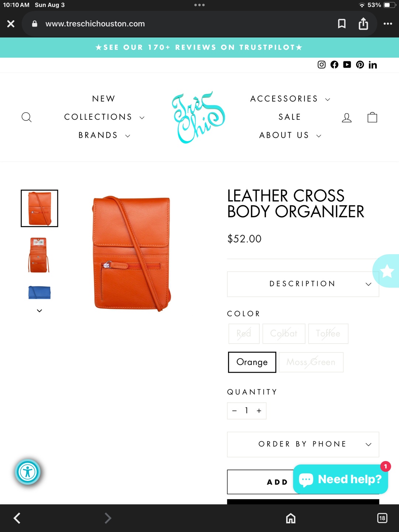Image resolution: width=399 pixels, height=532 pixels.
Task: Open the New menu item
Action: pyautogui.click(x=104, y=99)
